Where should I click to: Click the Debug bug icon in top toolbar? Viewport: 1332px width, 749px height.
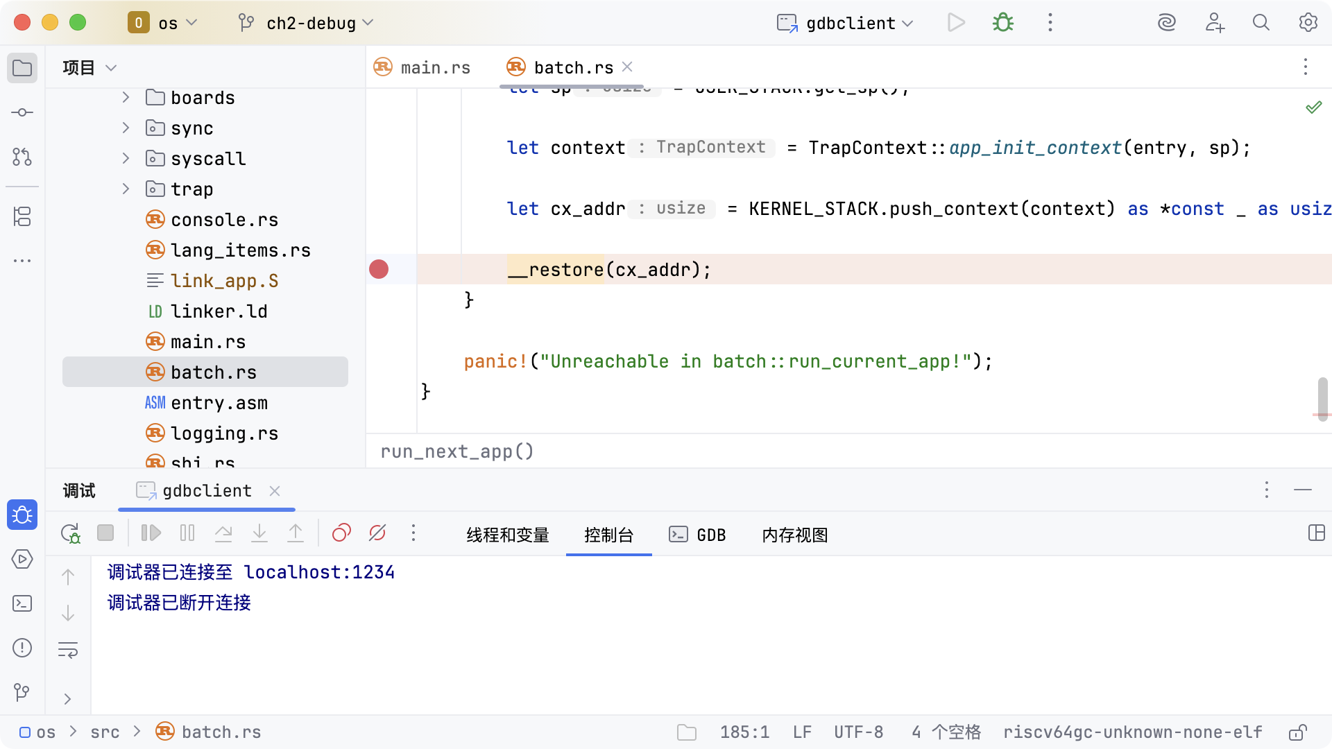1002,23
